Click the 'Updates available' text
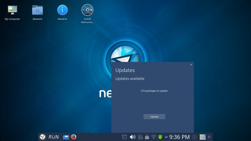 coord(130,79)
